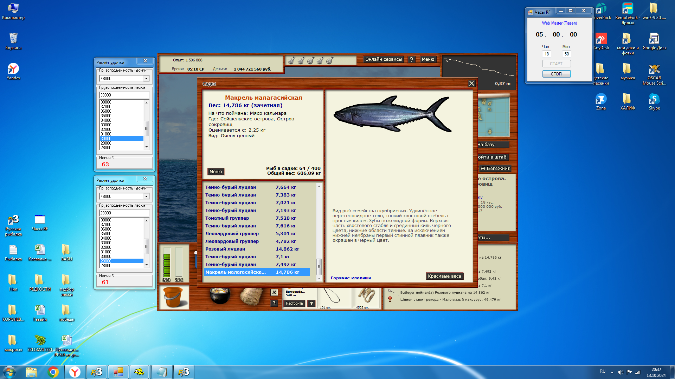Click СТАРТ in Часы RF window

coord(556,64)
